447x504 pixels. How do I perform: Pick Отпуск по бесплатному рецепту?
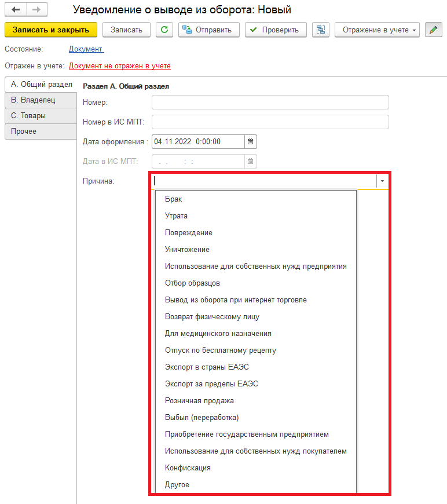coord(256,350)
